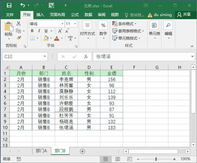Viewport: 197px width, 163px height.
Task: Click the Copy icon
Action: point(19,31)
